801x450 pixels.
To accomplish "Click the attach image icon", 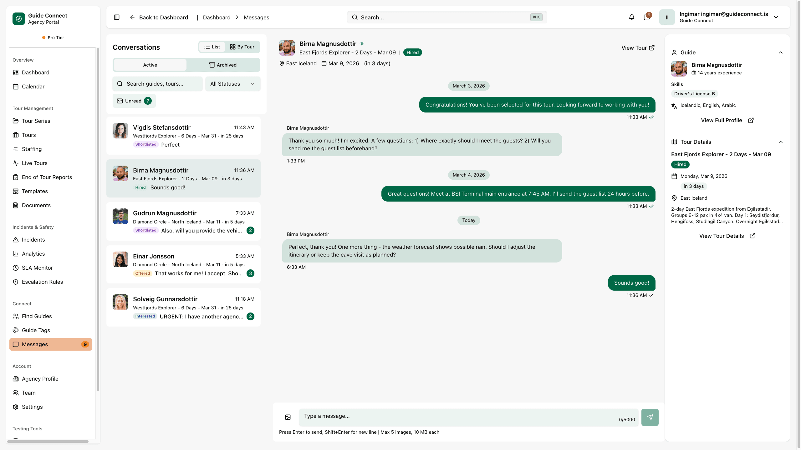I will click(288, 417).
